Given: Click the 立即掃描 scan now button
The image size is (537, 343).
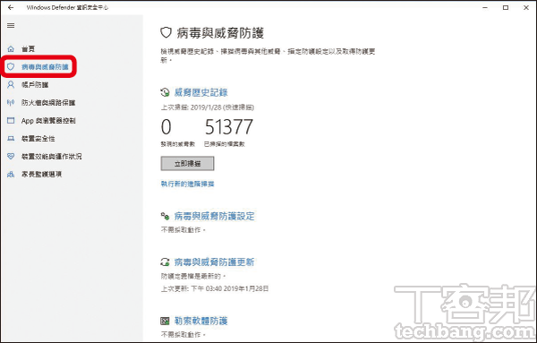Looking at the screenshot, I should click(x=187, y=164).
